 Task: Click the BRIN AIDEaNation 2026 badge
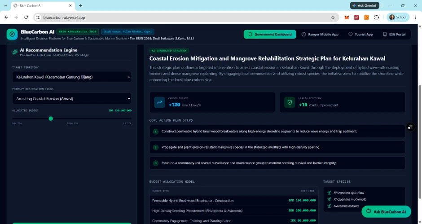pyautogui.click(x=78, y=31)
